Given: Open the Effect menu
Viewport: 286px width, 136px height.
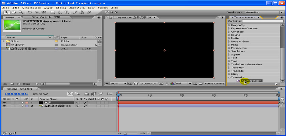Looking at the screenshot, I should (61, 7).
